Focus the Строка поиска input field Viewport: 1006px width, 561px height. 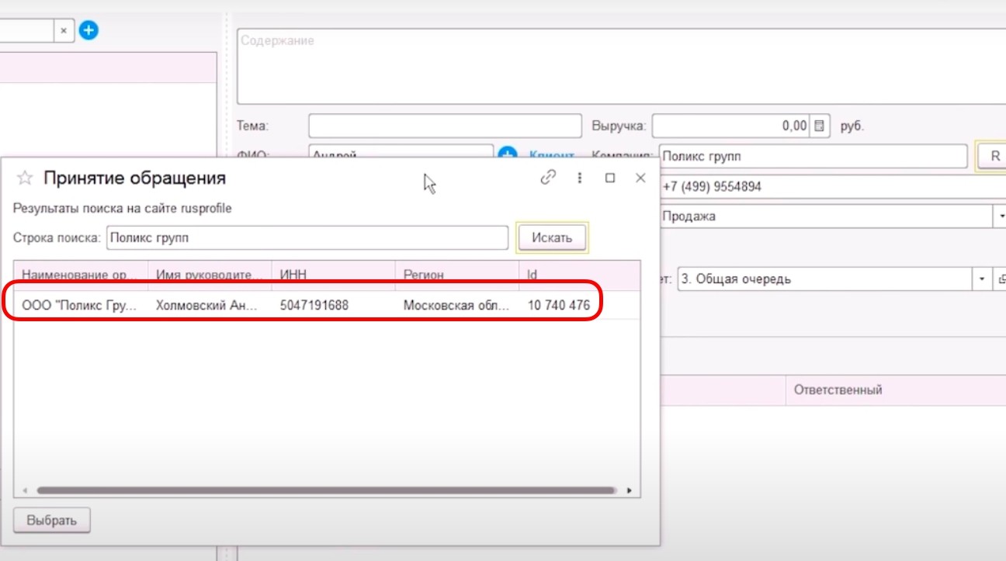tap(307, 237)
